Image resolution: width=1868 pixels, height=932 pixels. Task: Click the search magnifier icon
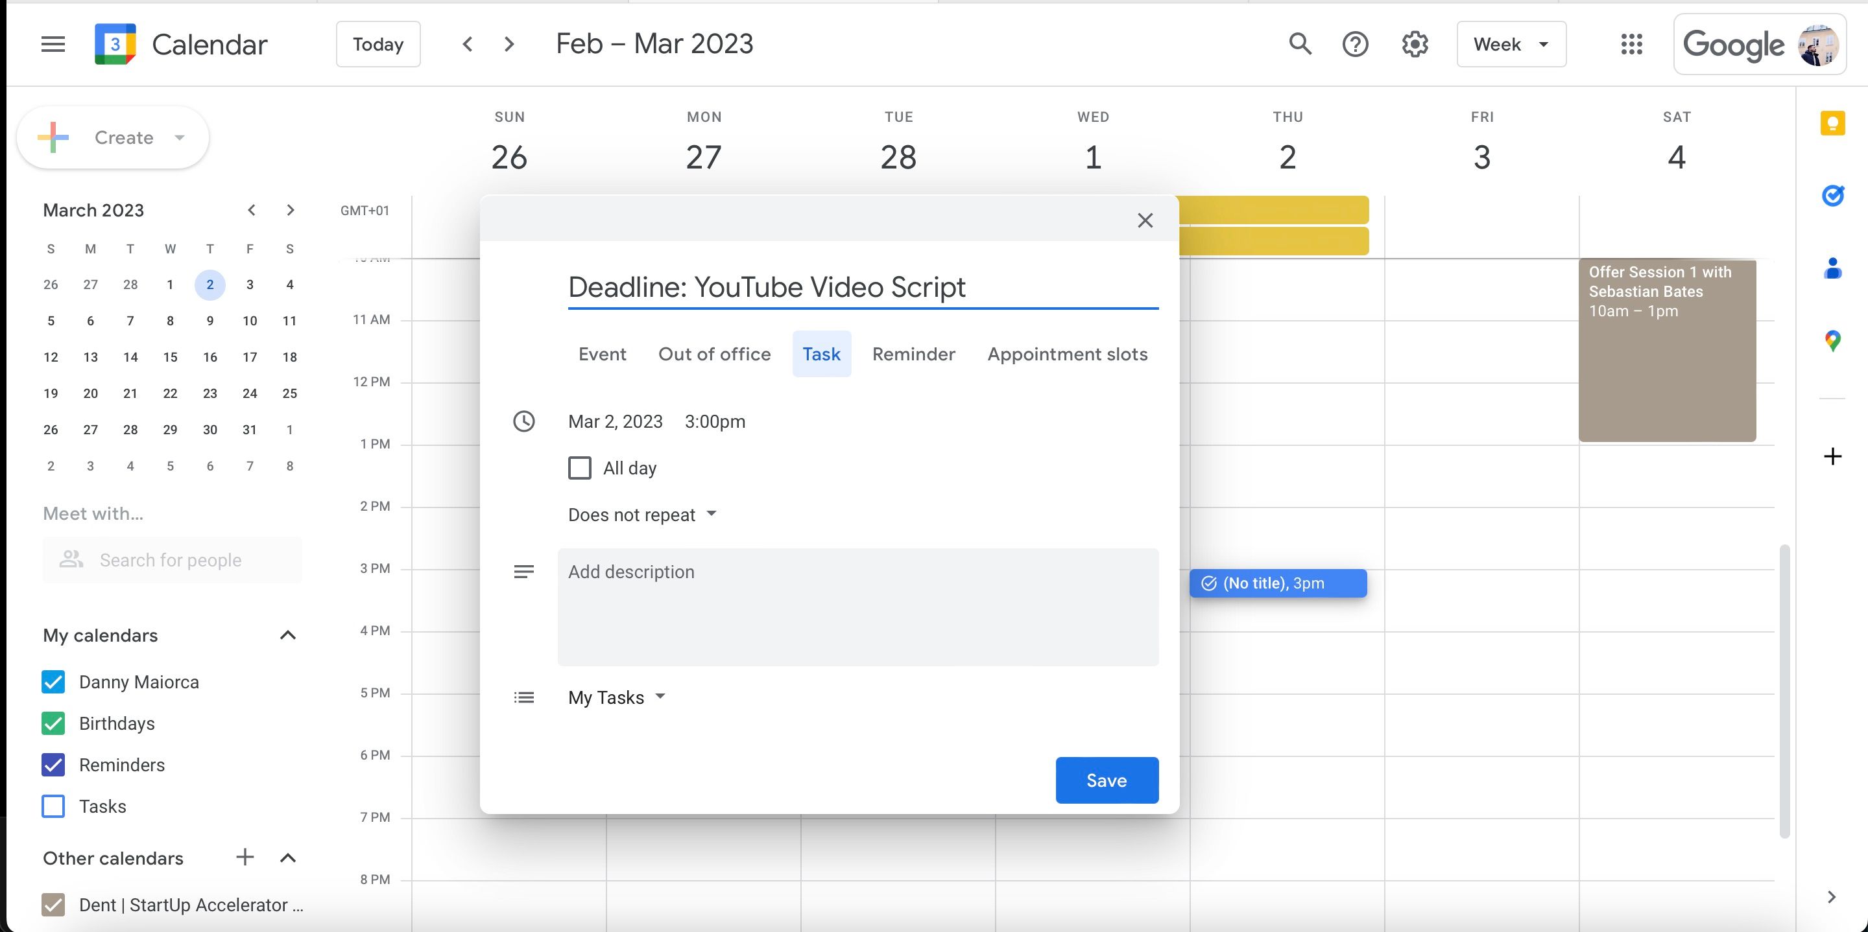click(1299, 44)
